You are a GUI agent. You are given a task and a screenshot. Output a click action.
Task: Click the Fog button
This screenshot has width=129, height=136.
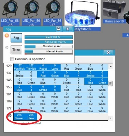16,38
